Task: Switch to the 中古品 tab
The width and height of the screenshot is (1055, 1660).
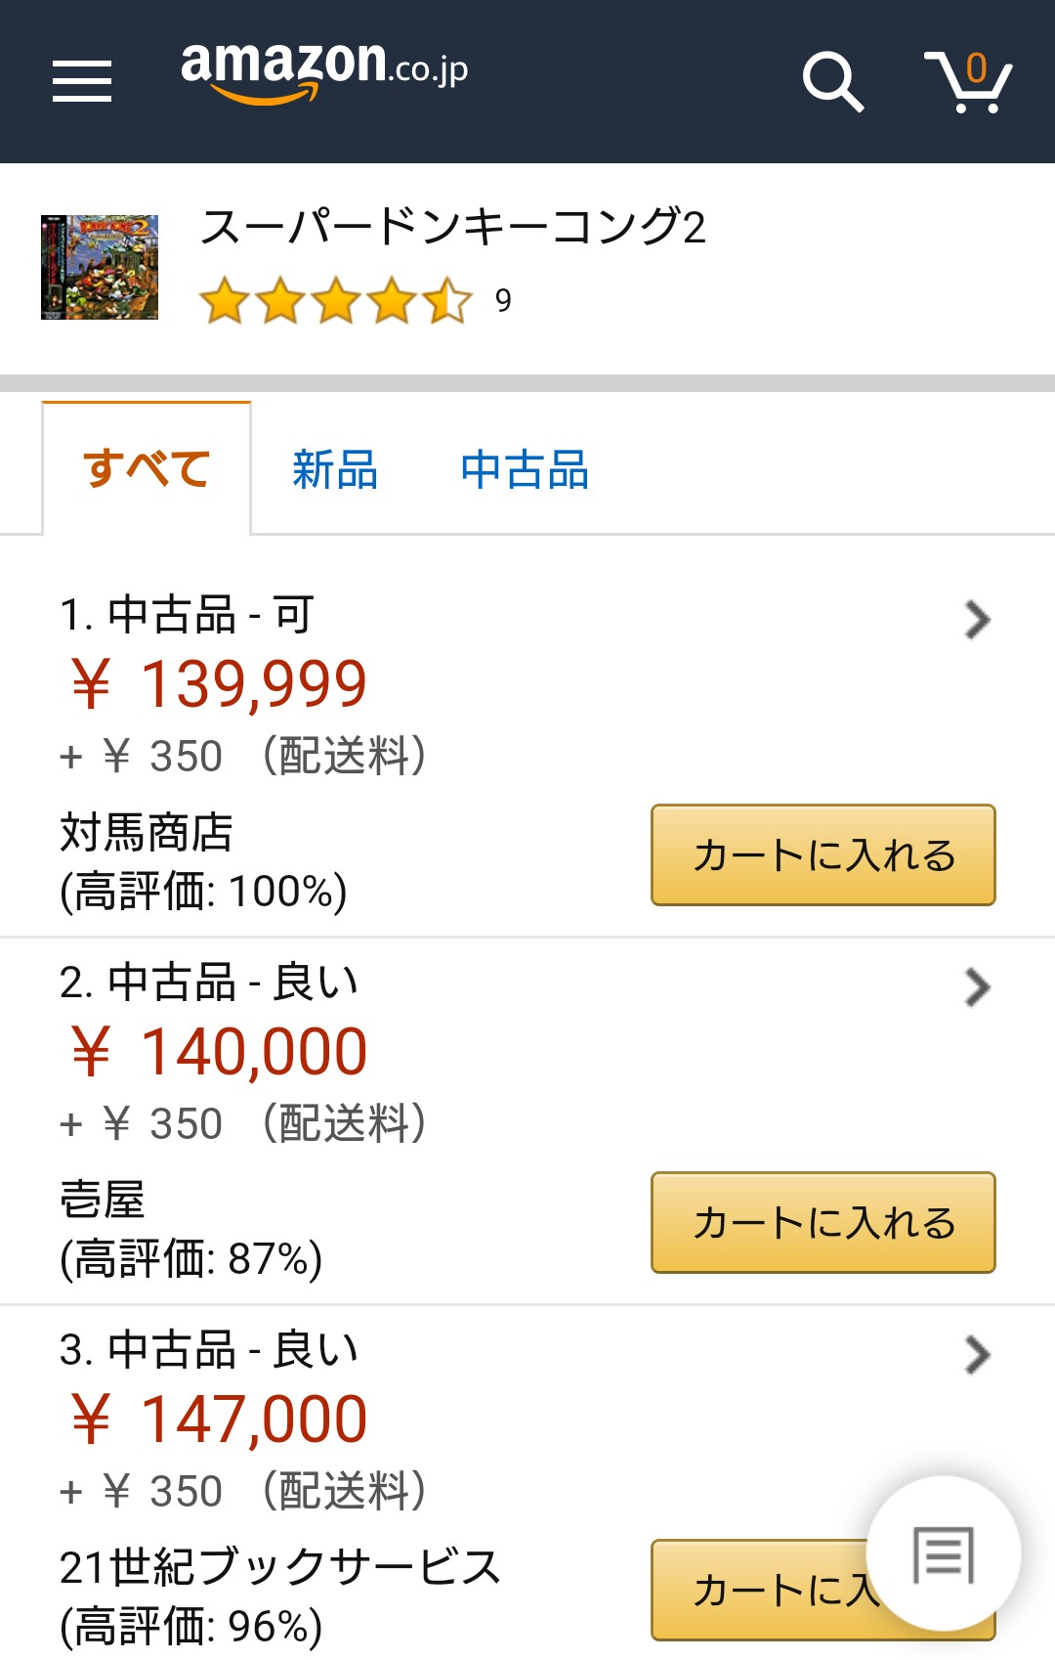Action: pos(525,469)
